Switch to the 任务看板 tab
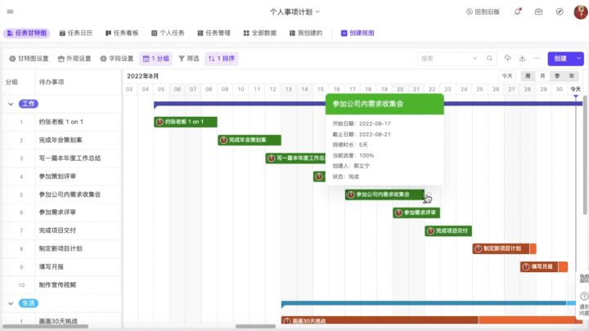 122,33
